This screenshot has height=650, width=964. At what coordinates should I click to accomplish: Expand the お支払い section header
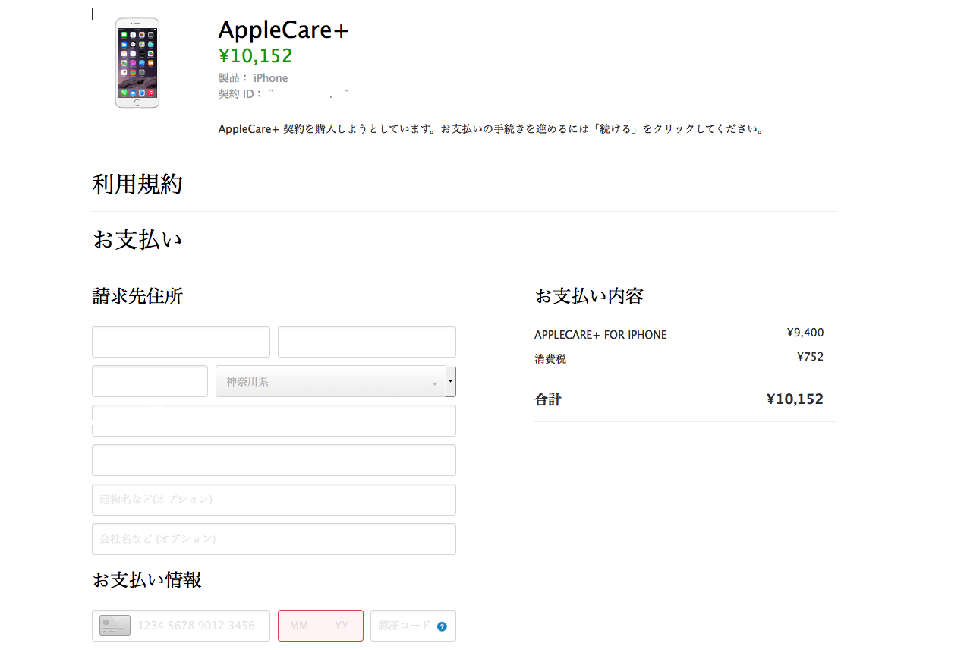click(137, 240)
